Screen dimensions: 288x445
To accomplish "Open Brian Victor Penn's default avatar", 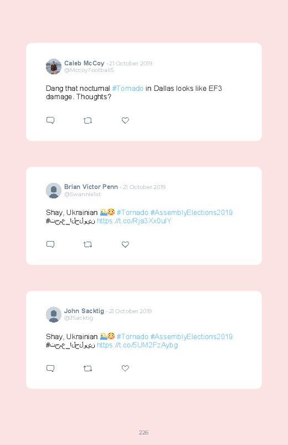I will [x=54, y=191].
